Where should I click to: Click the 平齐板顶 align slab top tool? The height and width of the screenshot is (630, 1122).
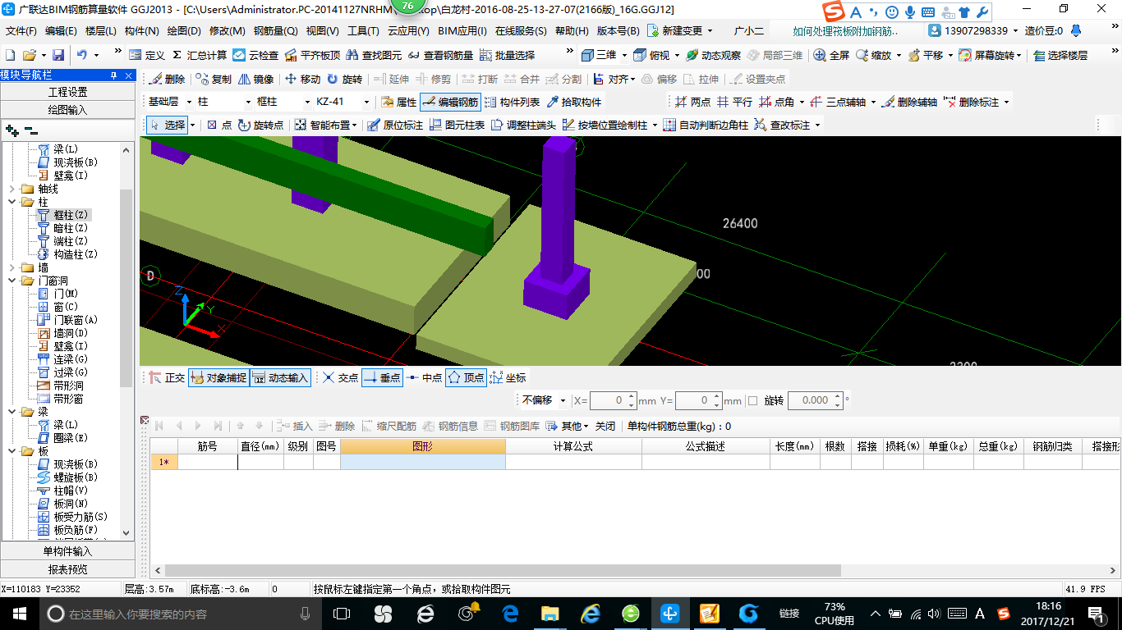[312, 55]
